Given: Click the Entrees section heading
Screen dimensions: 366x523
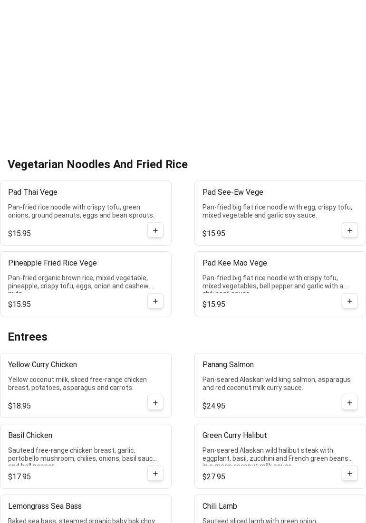Looking at the screenshot, I should 28,337.
